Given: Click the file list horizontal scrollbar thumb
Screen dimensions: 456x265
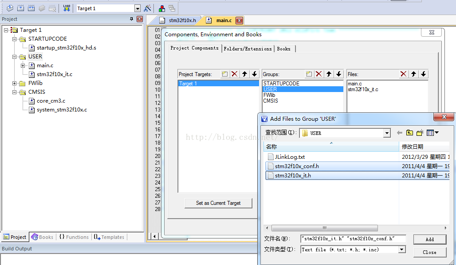Looking at the screenshot, I should tap(325, 228).
